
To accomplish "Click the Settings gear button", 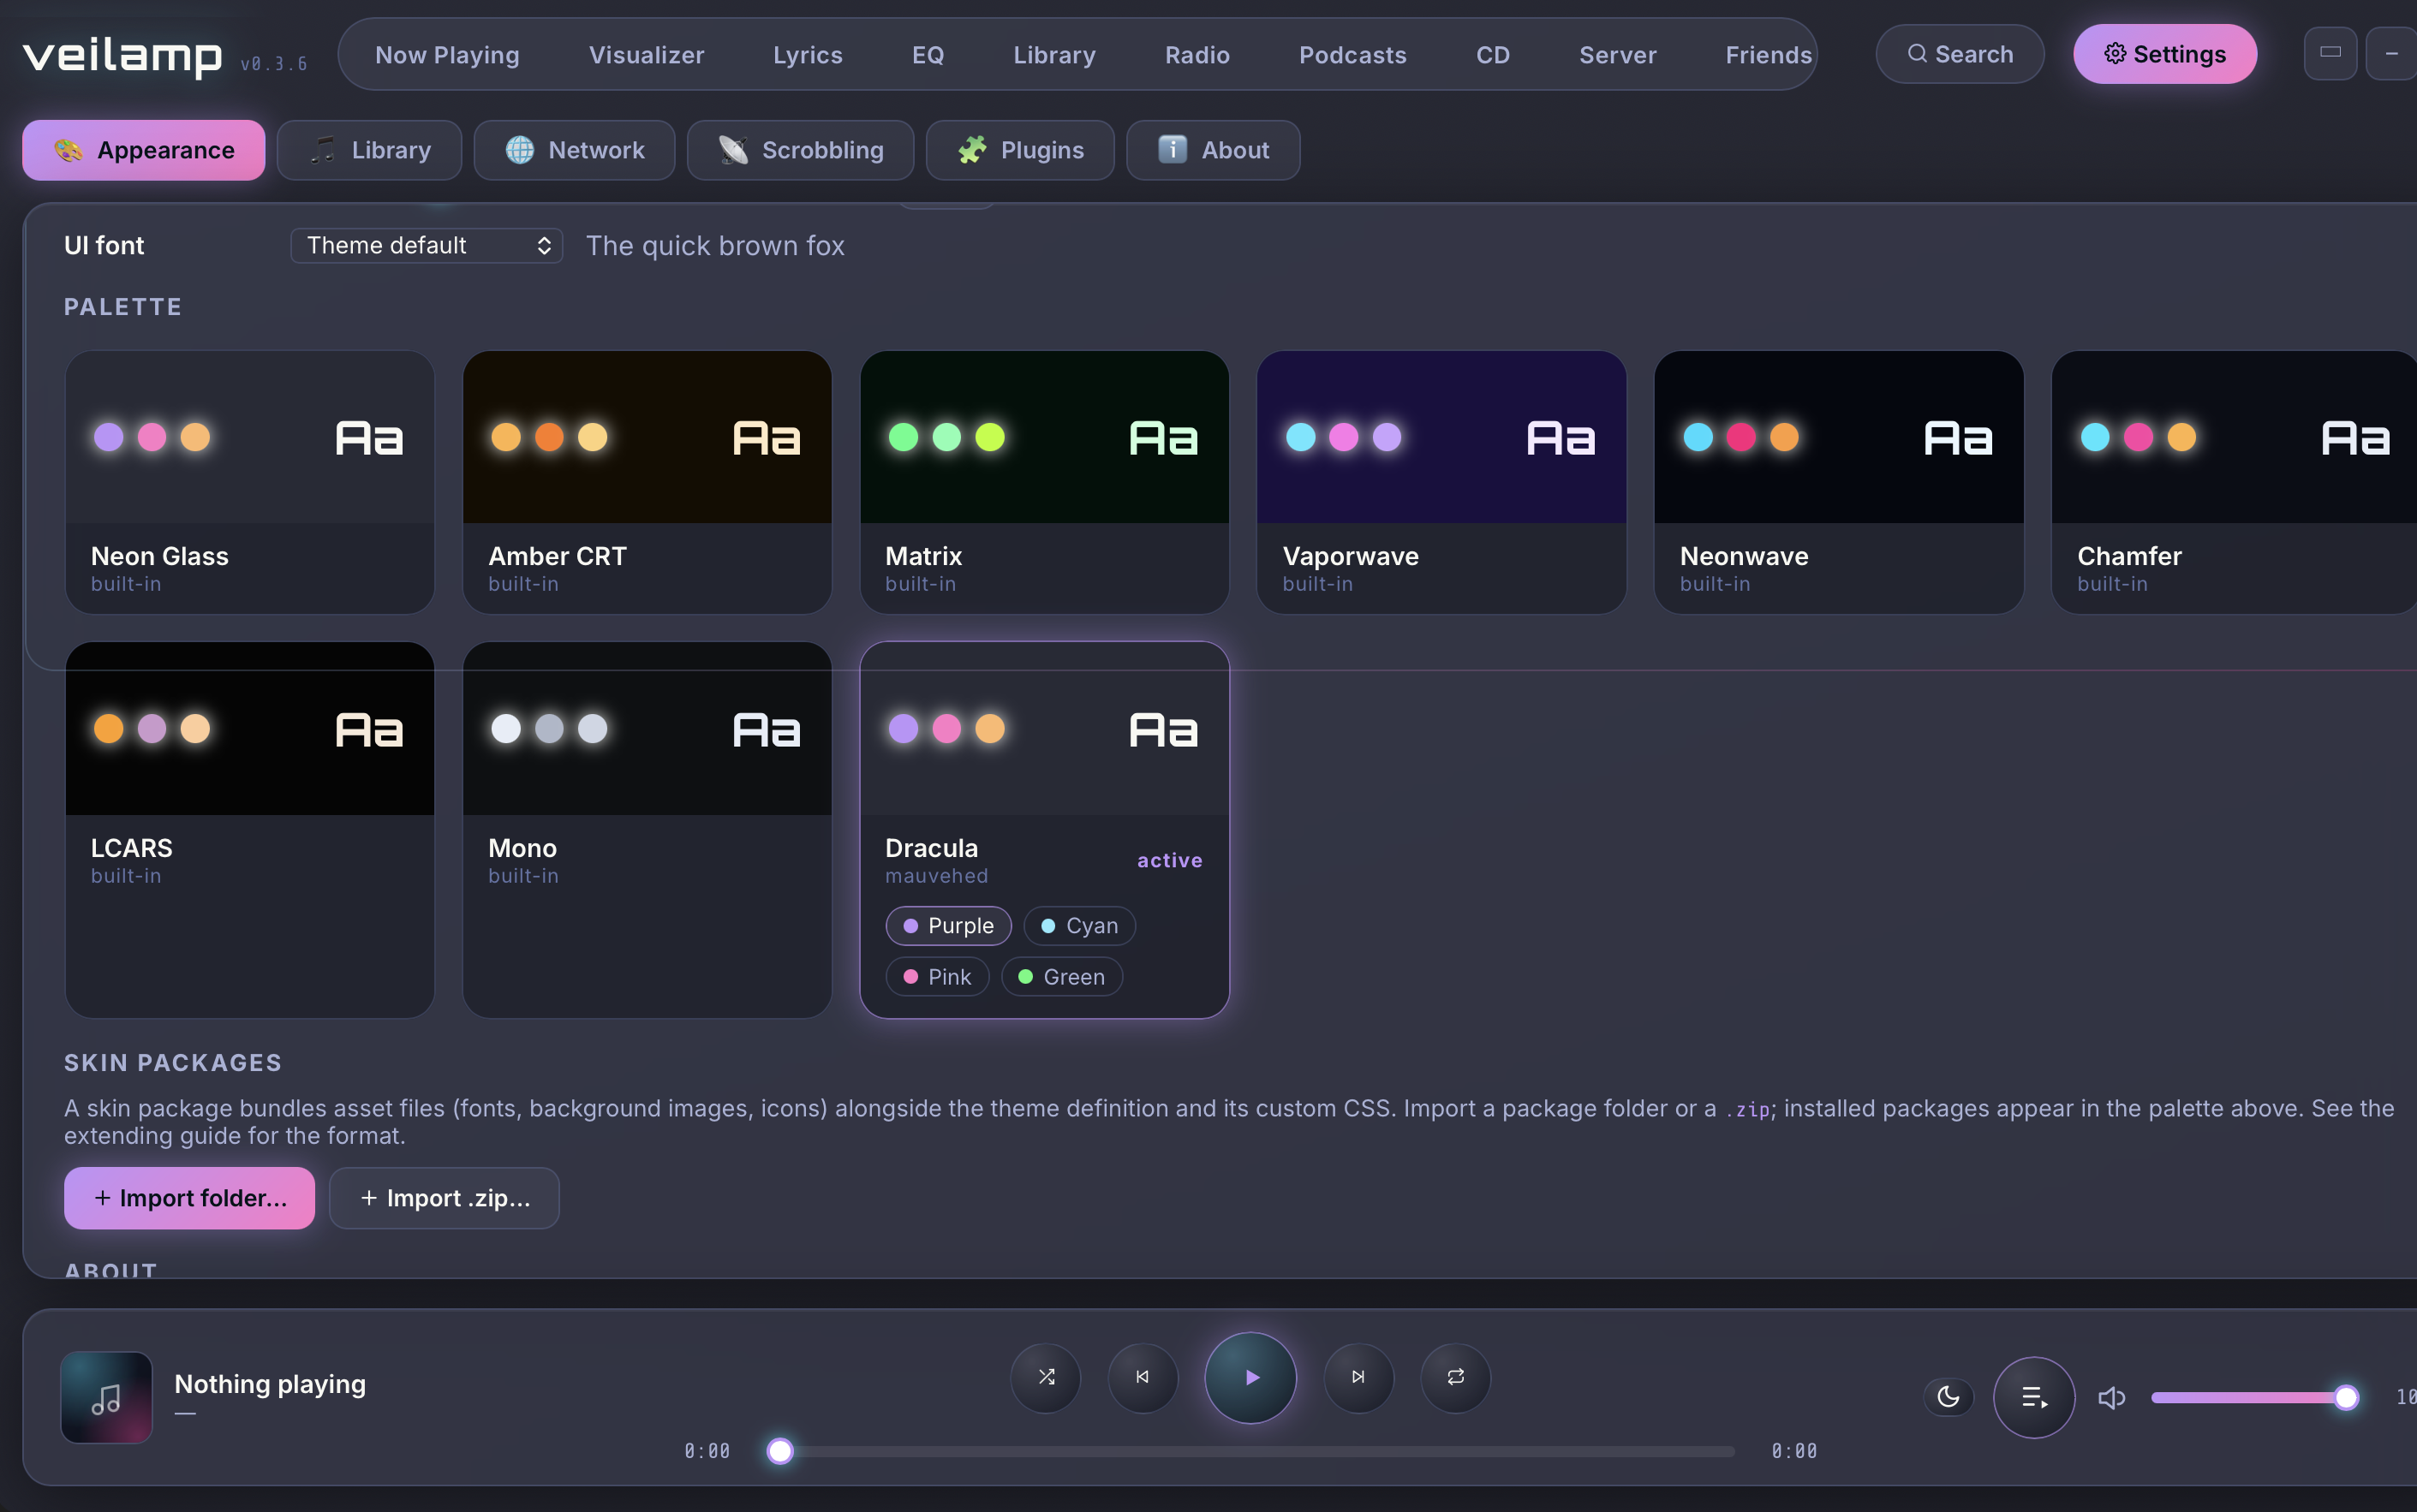I will point(2163,54).
